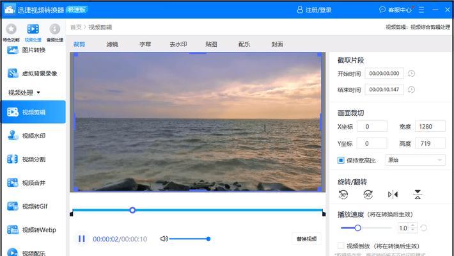Open 视频转Webp tool in sidebar
The width and height of the screenshot is (454, 256).
coord(32,230)
